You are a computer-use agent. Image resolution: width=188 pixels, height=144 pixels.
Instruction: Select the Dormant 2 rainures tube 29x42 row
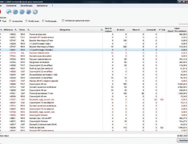click(x=93, y=124)
